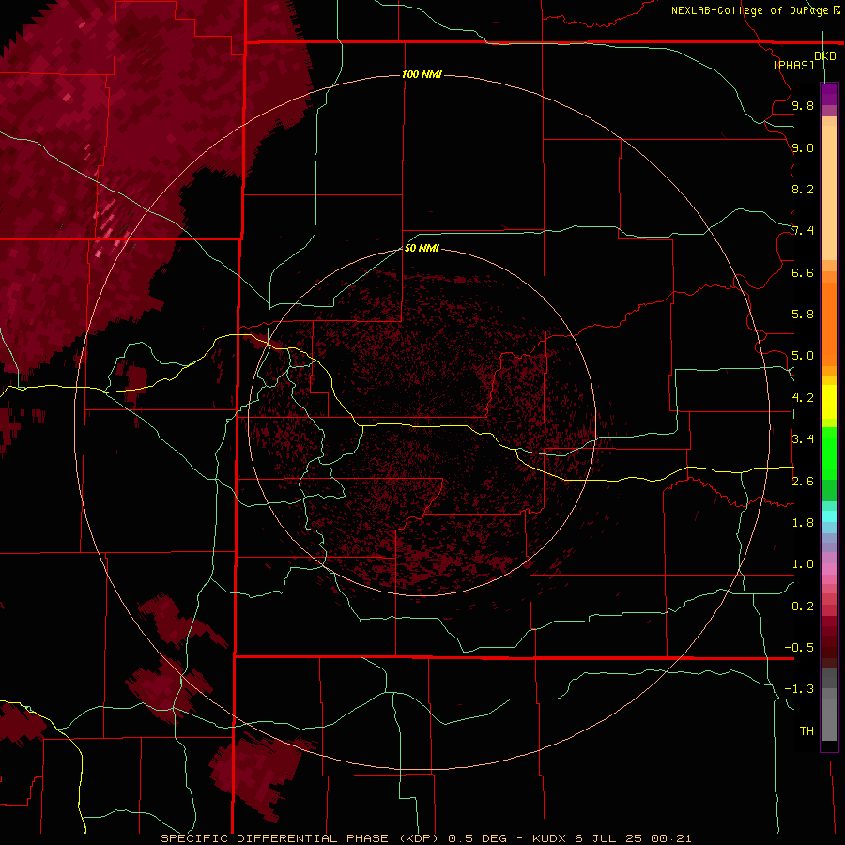The width and height of the screenshot is (845, 845).
Task: Click the 5.0 legend value
Action: (803, 356)
